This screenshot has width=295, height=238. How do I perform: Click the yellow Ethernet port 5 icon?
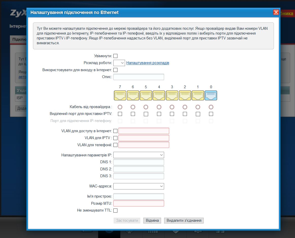pos(146,95)
